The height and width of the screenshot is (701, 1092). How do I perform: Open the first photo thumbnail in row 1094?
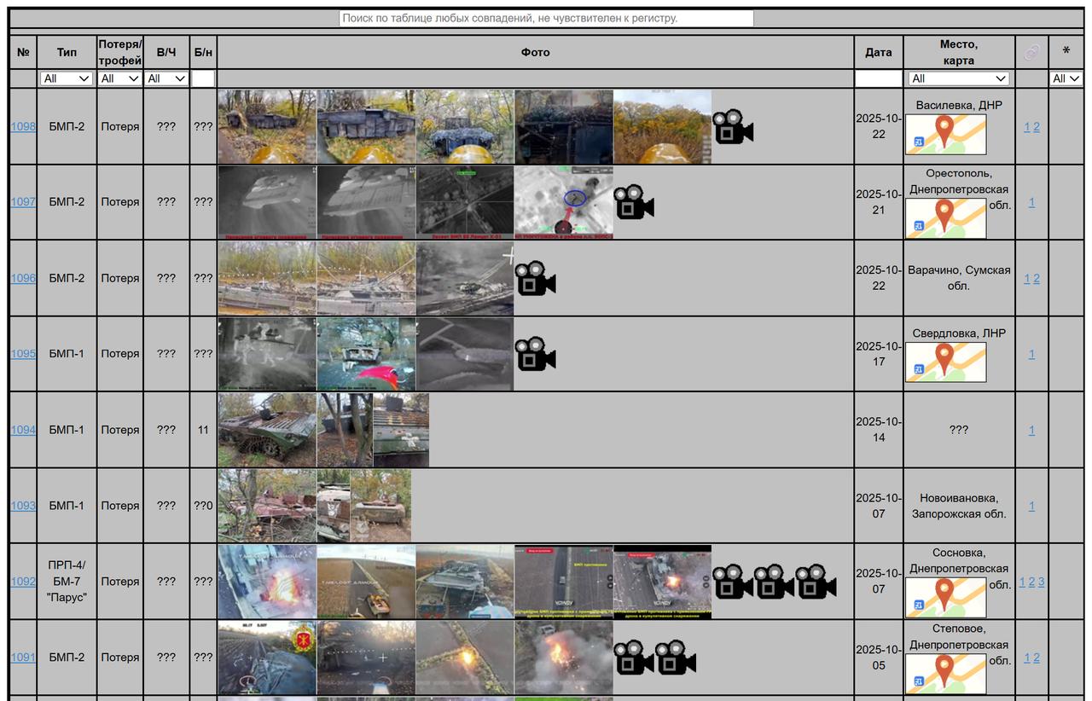click(267, 430)
